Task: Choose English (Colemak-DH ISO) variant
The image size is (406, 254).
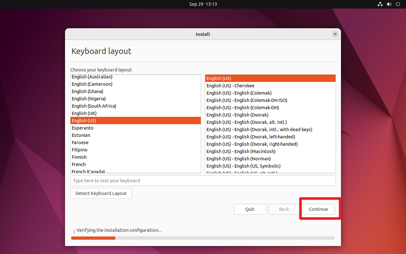Action: 270,100
